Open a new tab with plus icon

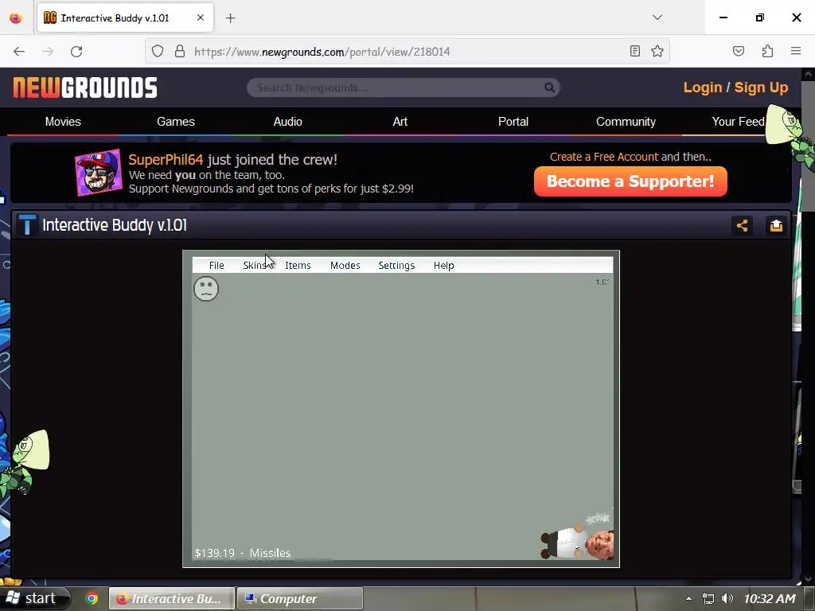pos(230,18)
